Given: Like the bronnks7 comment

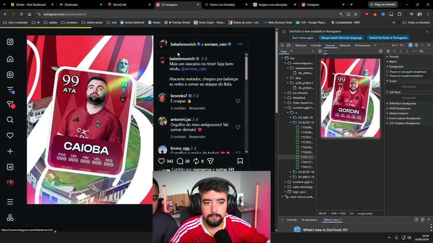Looking at the screenshot, I should click(238, 101).
